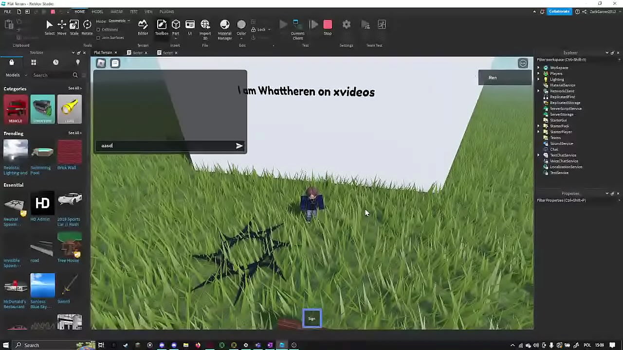
Task: Enable the Collisions checkbox
Action: click(x=98, y=30)
